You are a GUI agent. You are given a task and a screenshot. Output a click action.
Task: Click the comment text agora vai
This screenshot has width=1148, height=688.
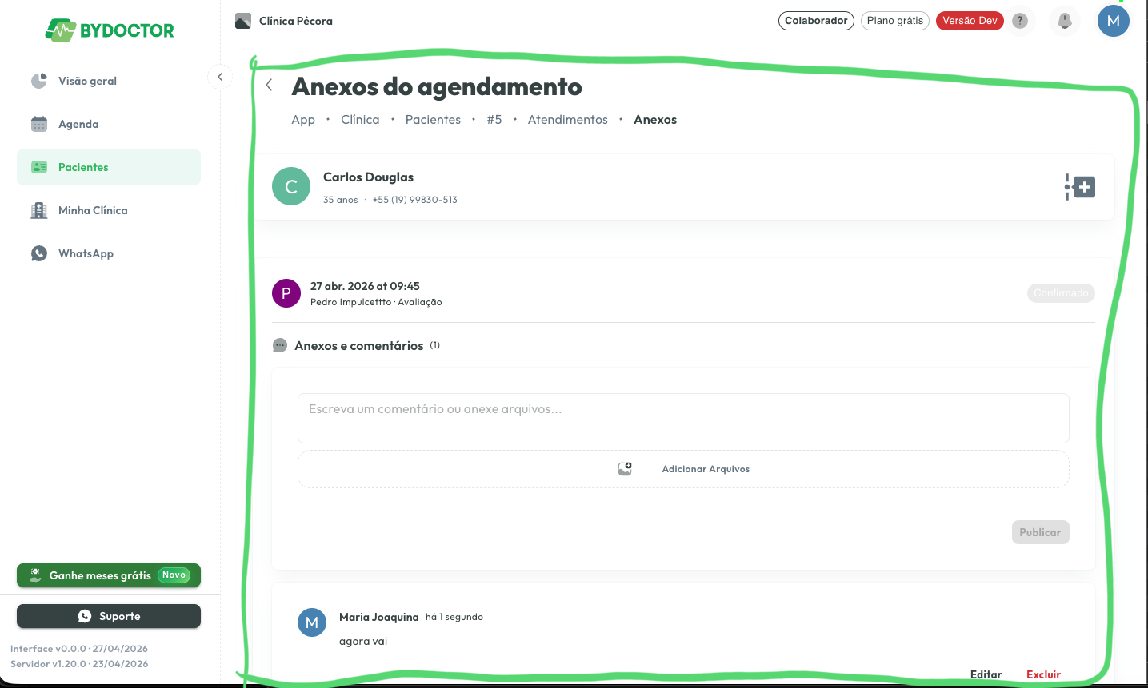click(x=363, y=641)
